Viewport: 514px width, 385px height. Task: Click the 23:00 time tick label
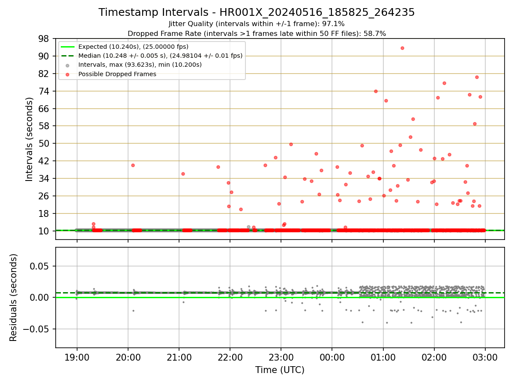[281, 357]
